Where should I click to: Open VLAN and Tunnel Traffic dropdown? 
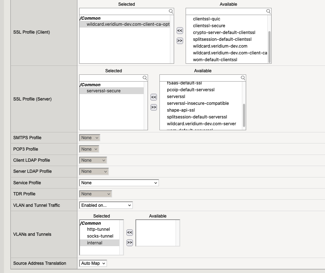click(106, 205)
